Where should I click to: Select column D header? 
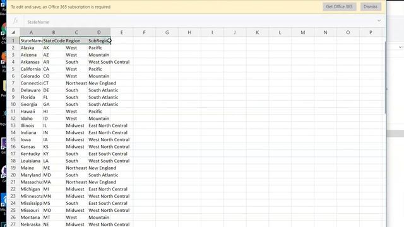coord(99,32)
